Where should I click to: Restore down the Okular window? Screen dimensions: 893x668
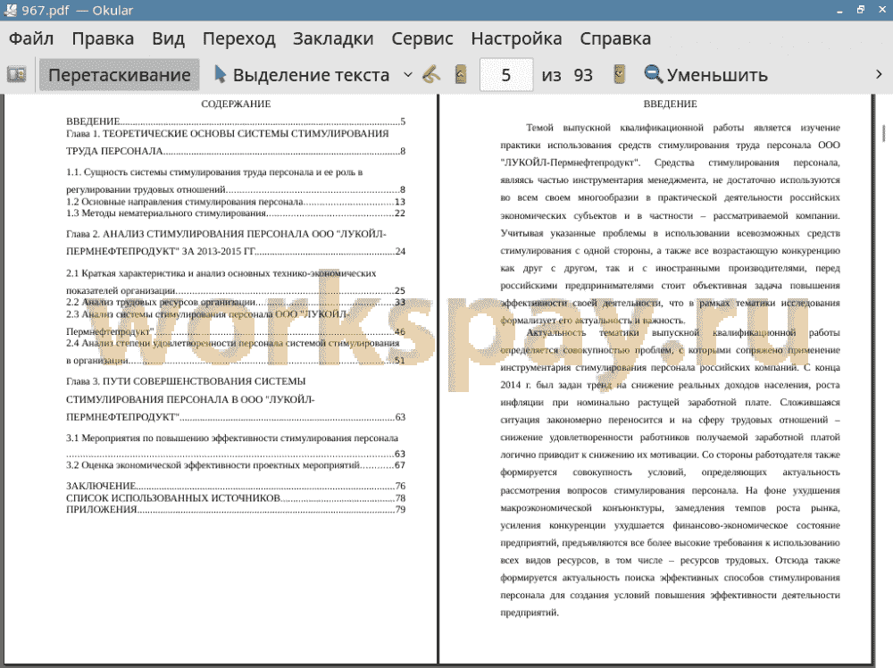pyautogui.click(x=861, y=10)
